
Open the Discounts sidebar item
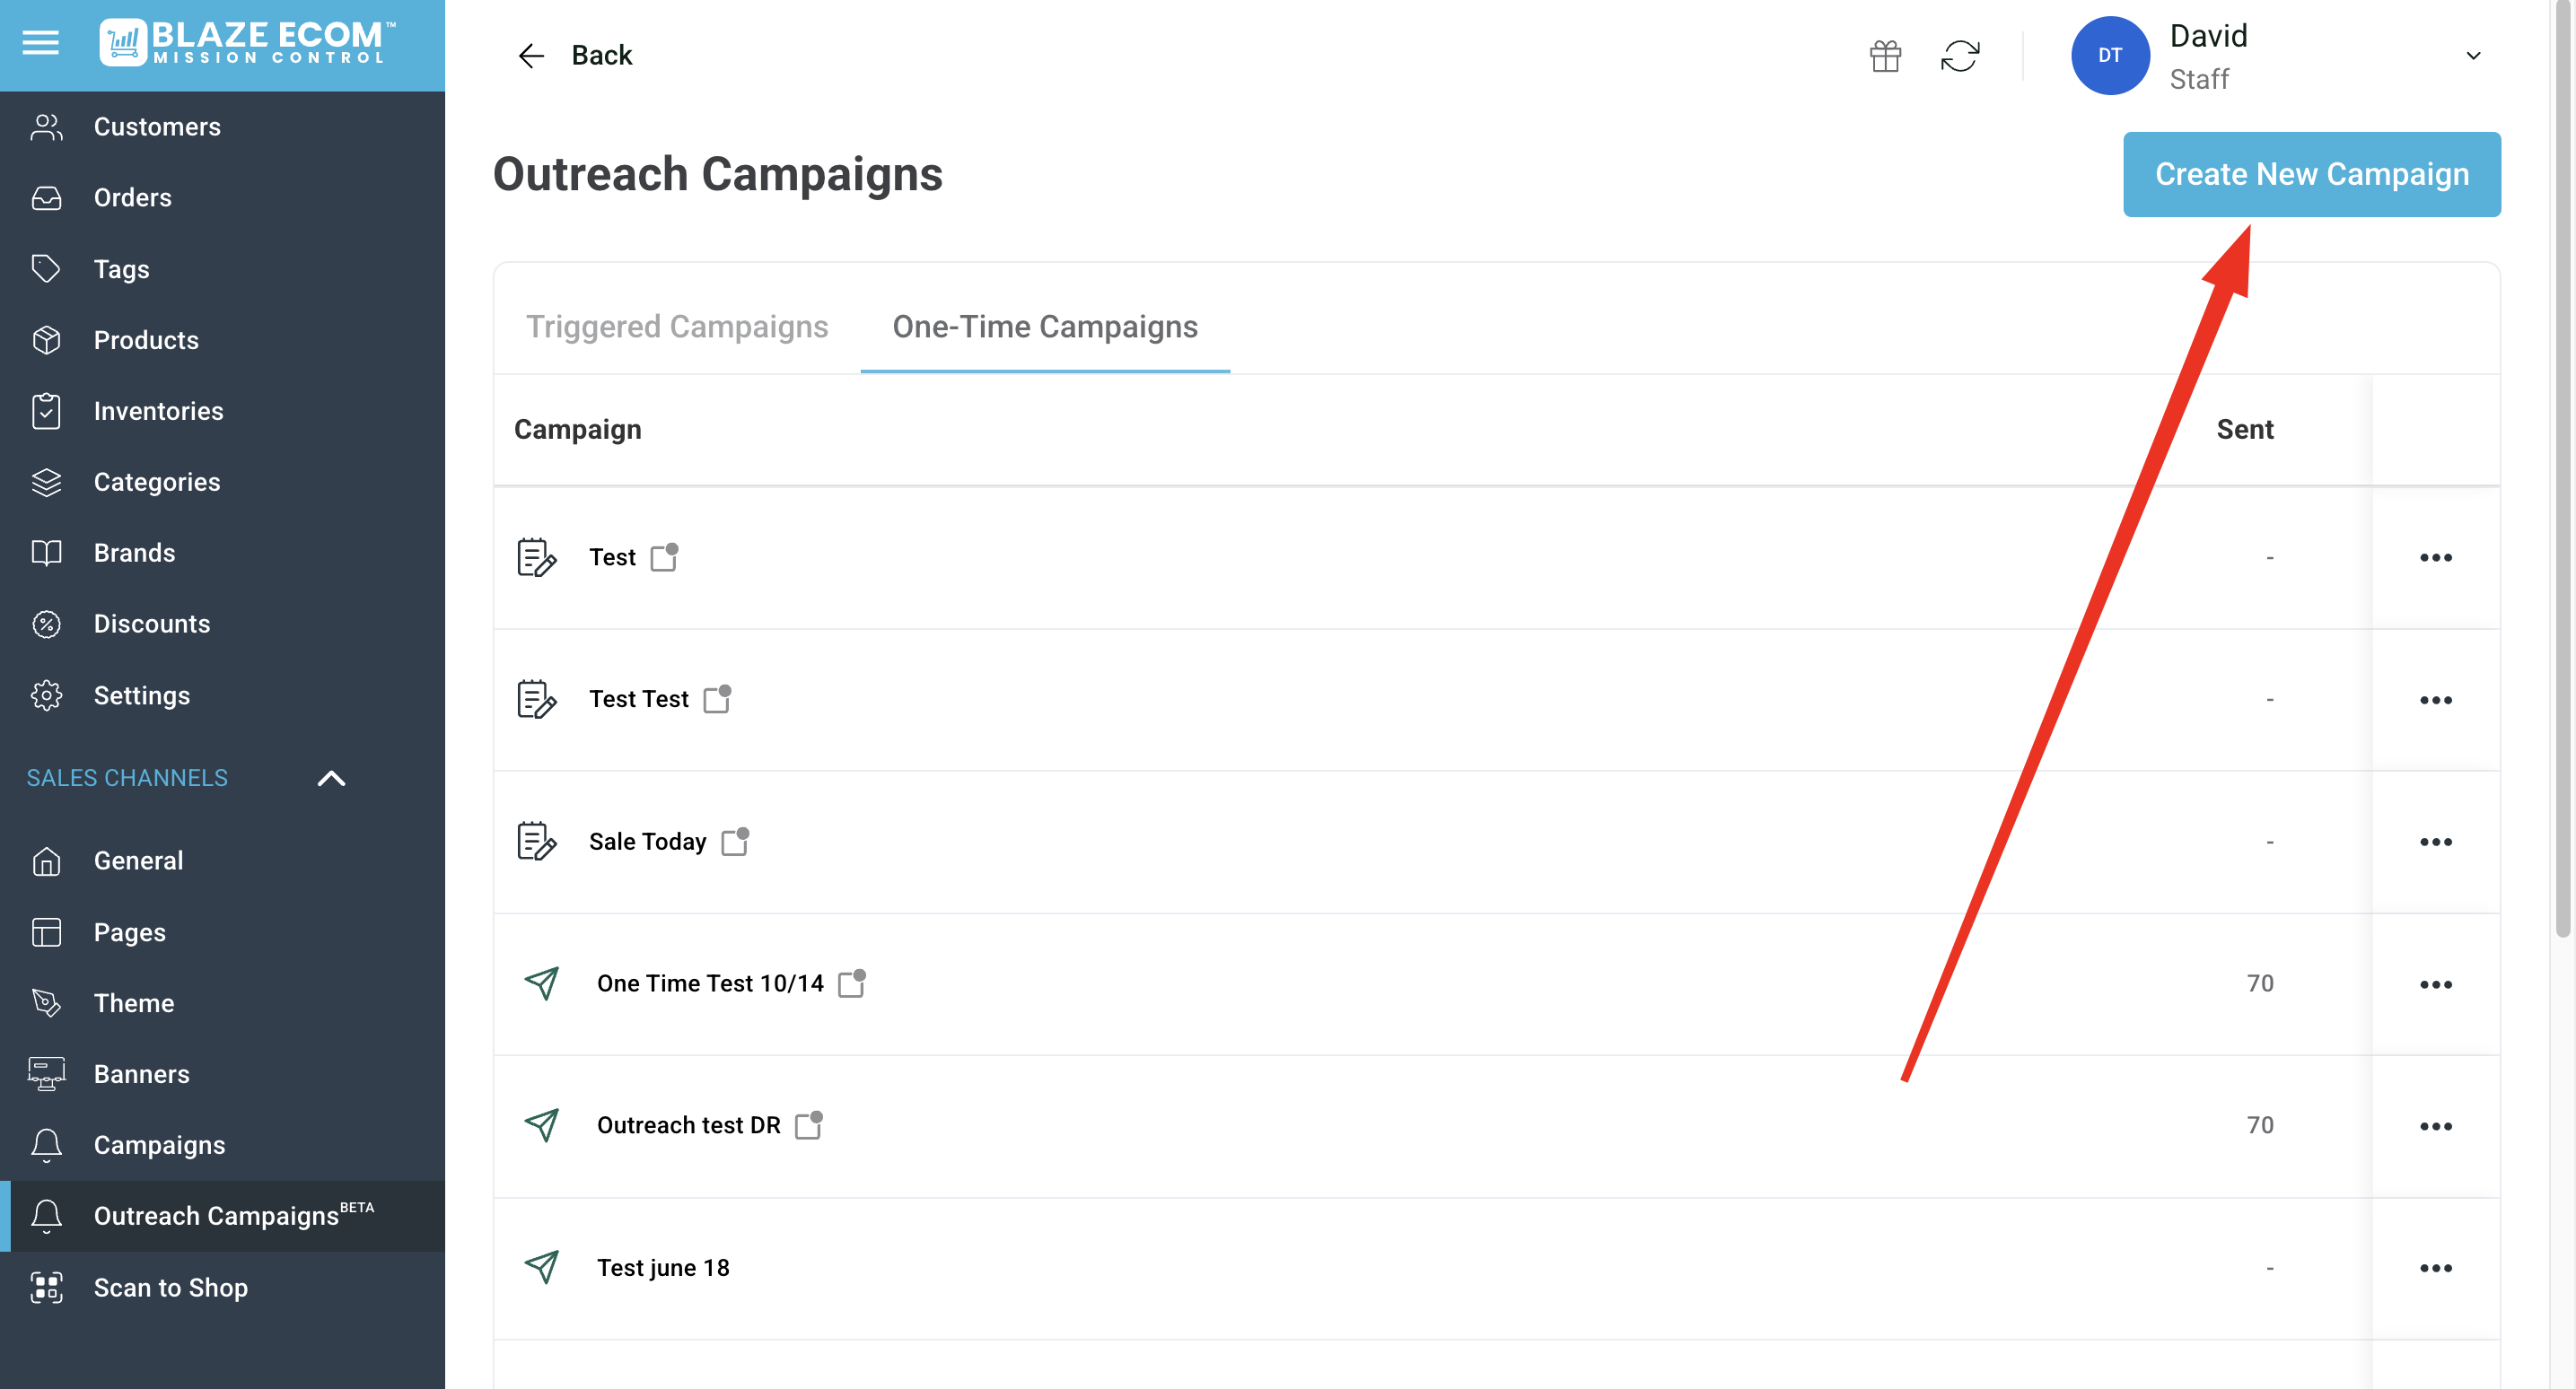tap(151, 624)
